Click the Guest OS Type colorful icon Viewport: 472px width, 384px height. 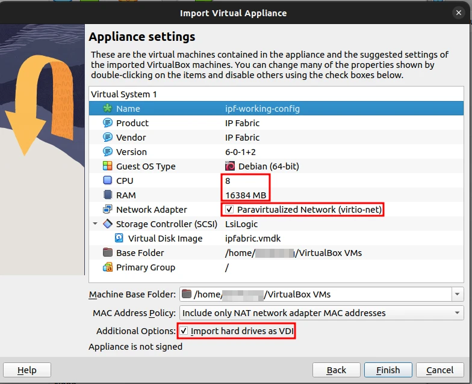108,166
